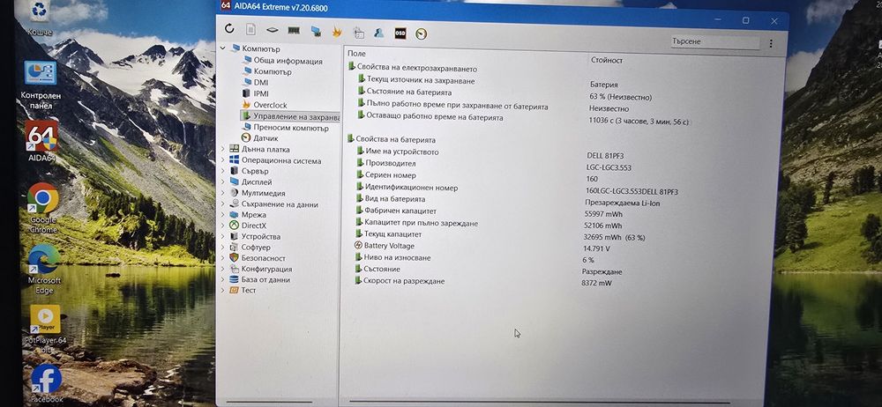Click the value 55997 mWh
This screenshot has height=407, width=882.
tap(603, 215)
